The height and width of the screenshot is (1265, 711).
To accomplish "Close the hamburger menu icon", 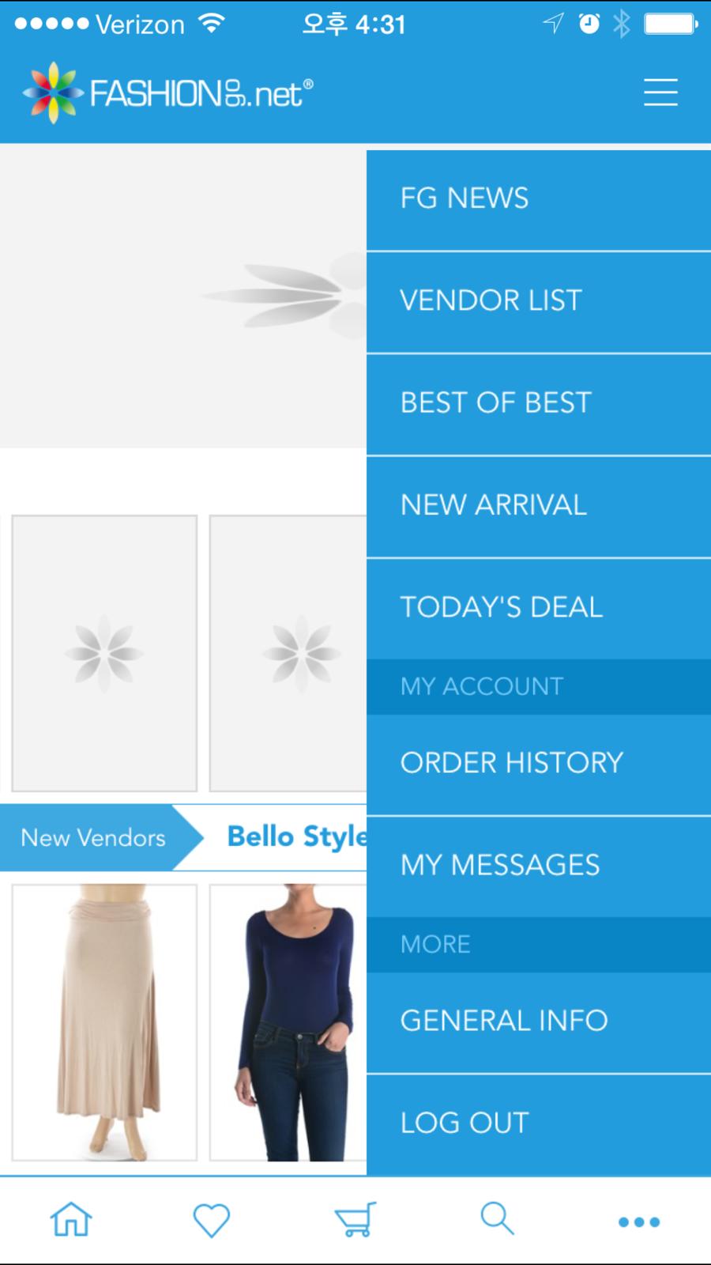I will pyautogui.click(x=660, y=92).
